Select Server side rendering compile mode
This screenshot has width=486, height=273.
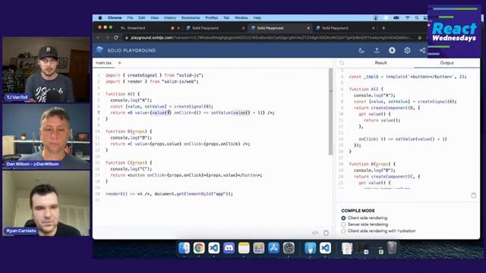pos(343,224)
